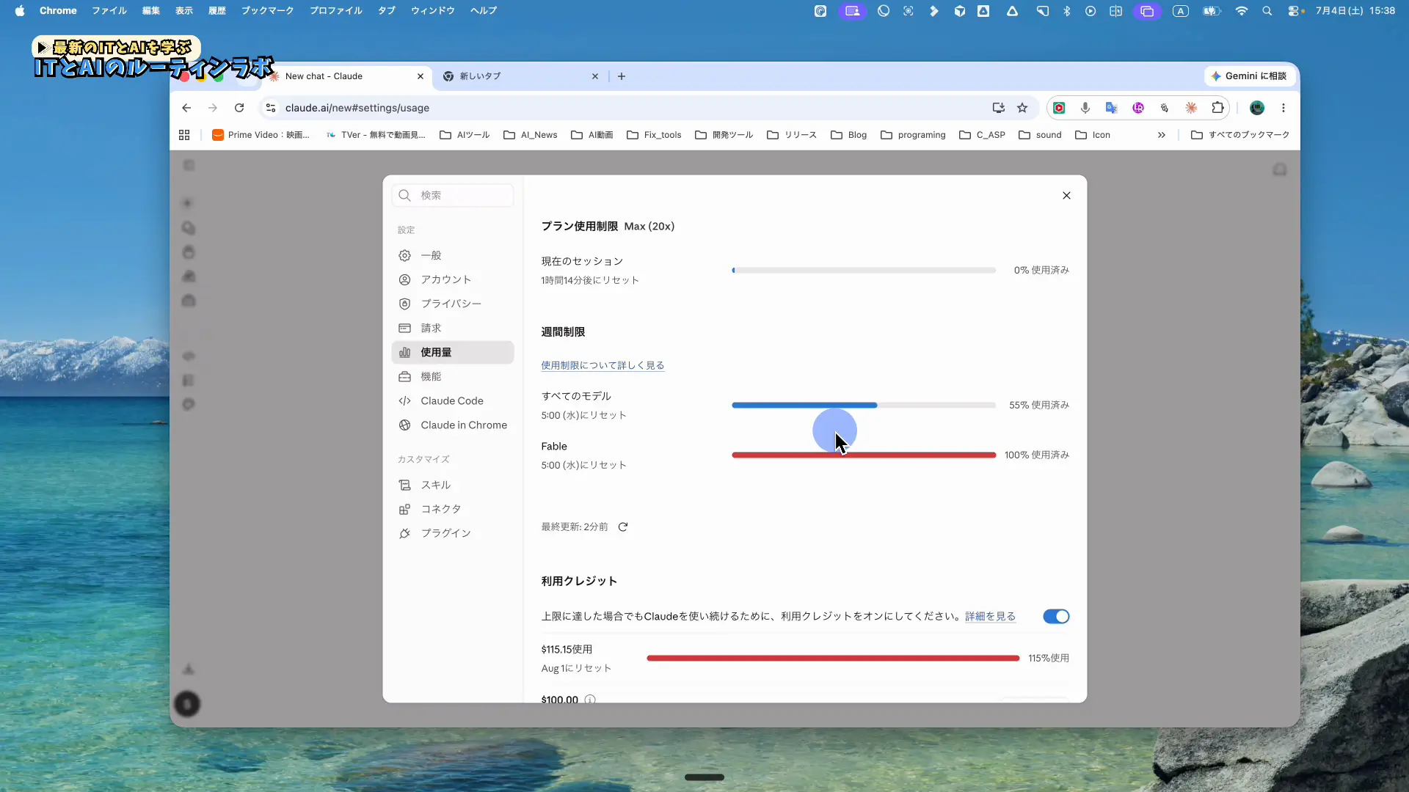
Task: Click the 現在のセッション usage bar
Action: coord(864,270)
